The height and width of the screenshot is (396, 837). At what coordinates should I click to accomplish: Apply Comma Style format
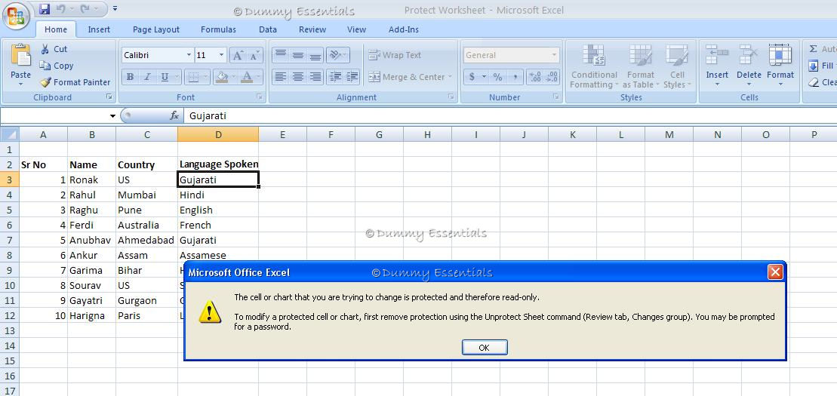[x=515, y=77]
